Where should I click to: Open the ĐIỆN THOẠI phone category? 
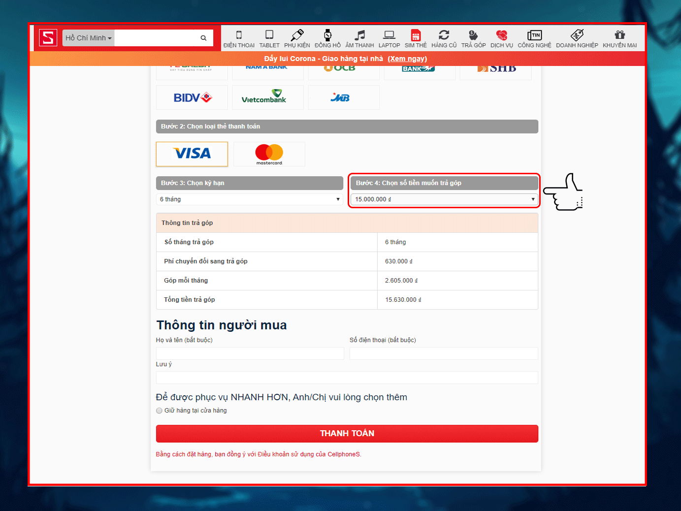(x=239, y=39)
